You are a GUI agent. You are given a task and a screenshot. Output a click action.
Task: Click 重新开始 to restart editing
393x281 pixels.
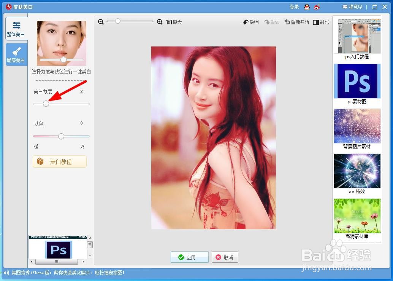click(297, 22)
